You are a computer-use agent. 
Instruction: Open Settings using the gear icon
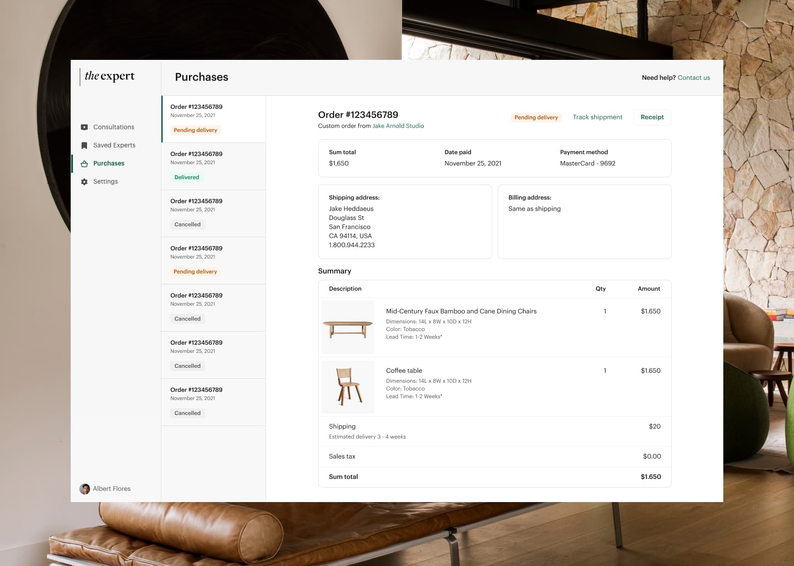pyautogui.click(x=84, y=181)
